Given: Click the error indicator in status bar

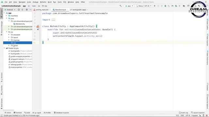Looking at the screenshot, I should click(207, 115).
